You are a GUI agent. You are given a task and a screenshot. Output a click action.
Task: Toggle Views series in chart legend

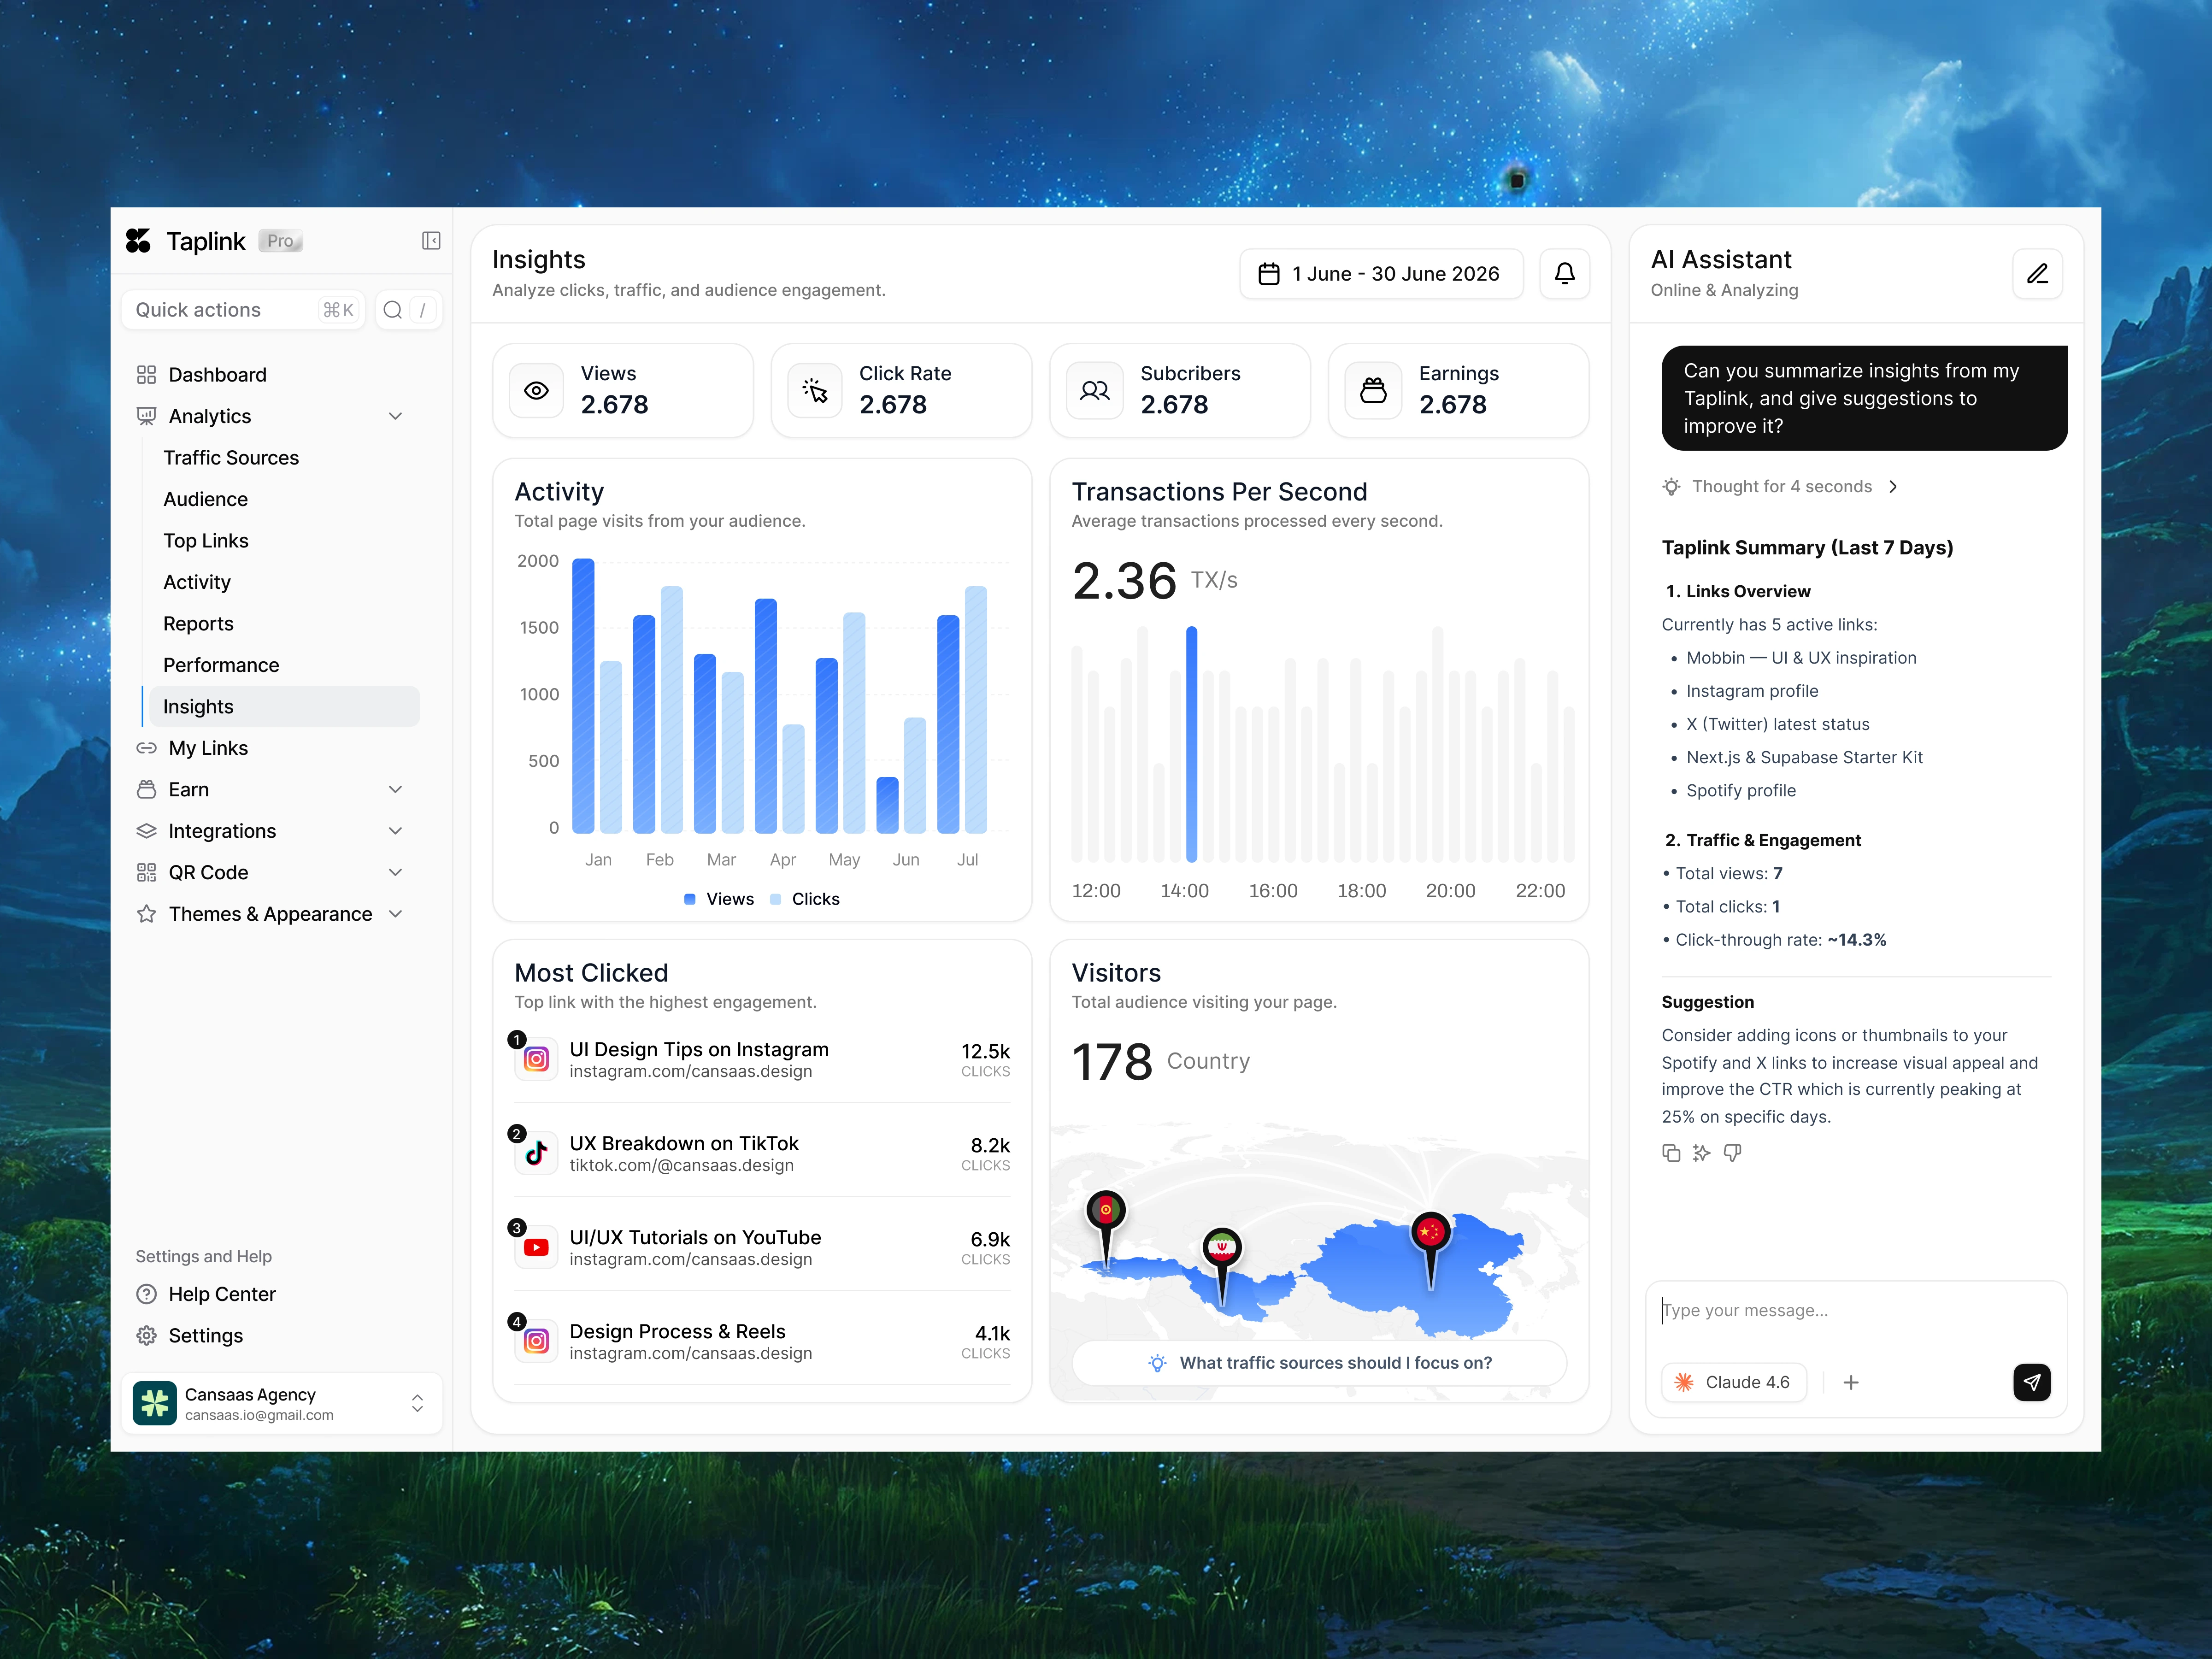point(719,899)
